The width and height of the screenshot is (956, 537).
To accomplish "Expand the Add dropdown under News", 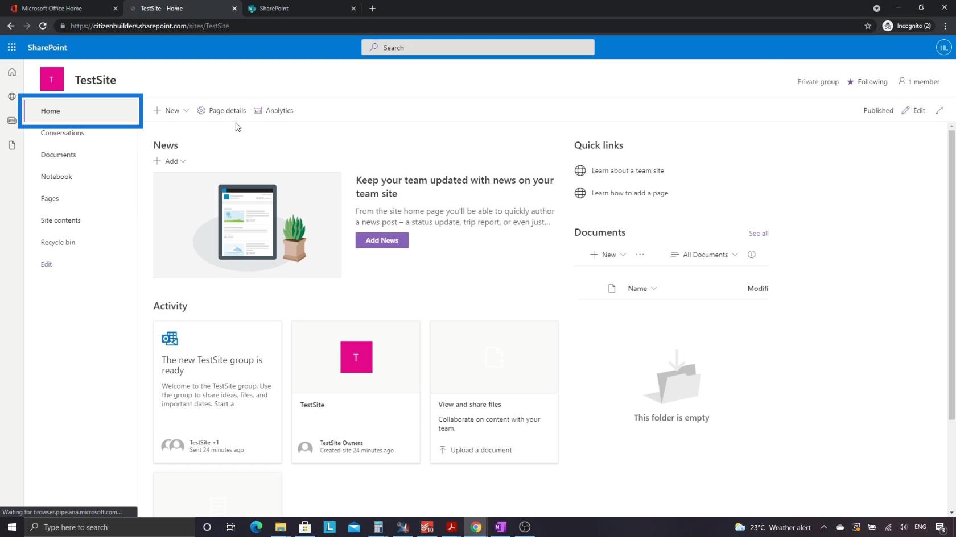I will pos(170,161).
